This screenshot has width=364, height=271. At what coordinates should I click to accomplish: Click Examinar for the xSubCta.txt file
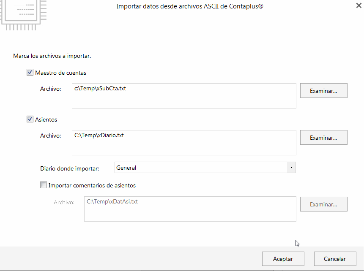click(323, 91)
